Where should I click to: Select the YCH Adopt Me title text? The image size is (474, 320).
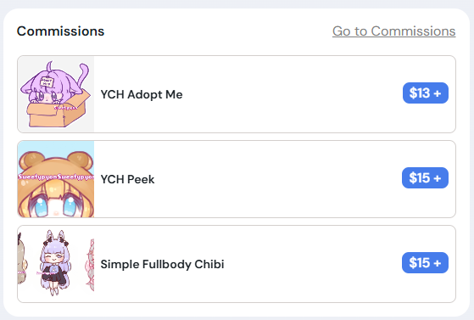pyautogui.click(x=142, y=94)
